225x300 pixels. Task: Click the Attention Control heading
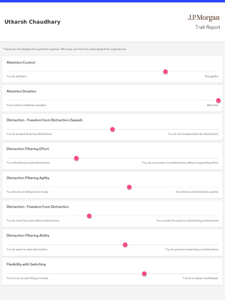coord(21,62)
